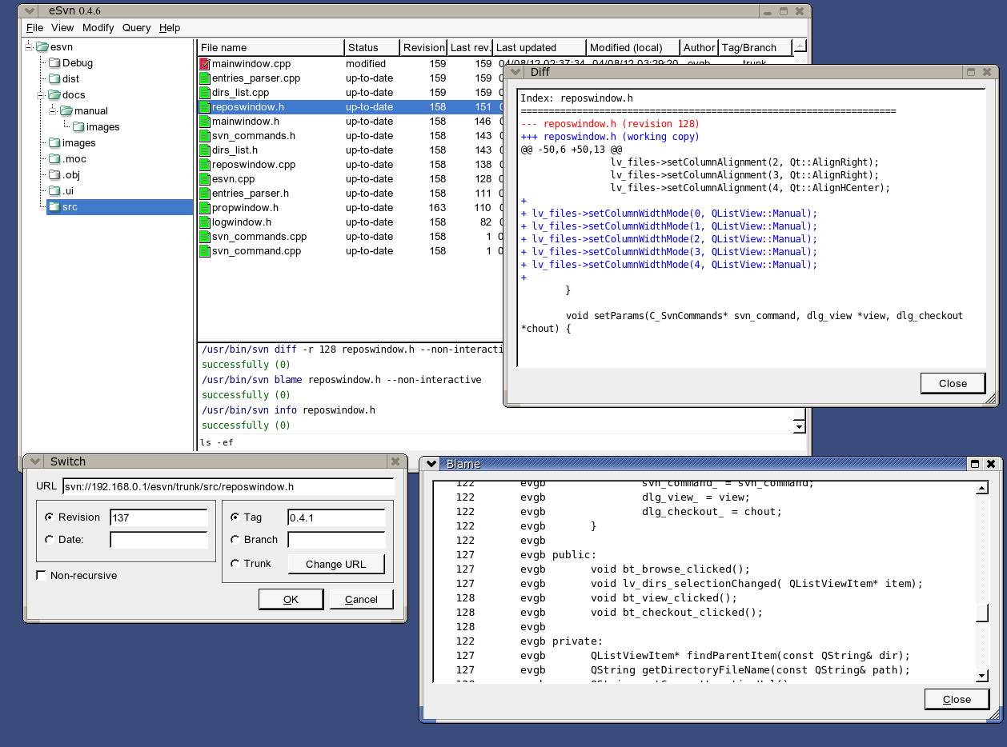Open the Blame window menu arrow
Viewport: 1007px width, 747px height.
click(x=431, y=464)
